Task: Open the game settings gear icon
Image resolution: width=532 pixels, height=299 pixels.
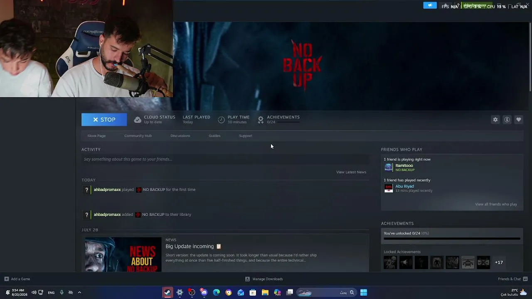Action: (x=495, y=120)
